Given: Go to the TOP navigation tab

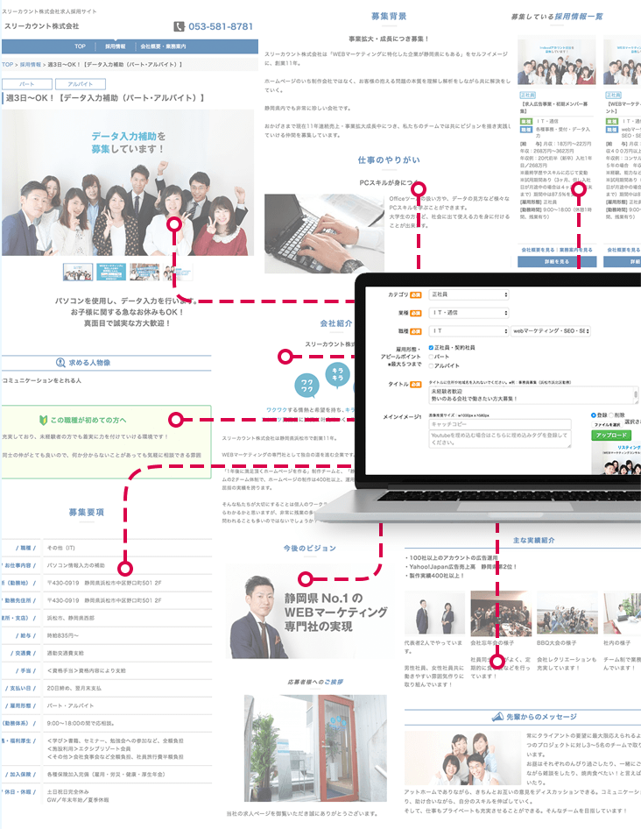Looking at the screenshot, I should coord(80,46).
